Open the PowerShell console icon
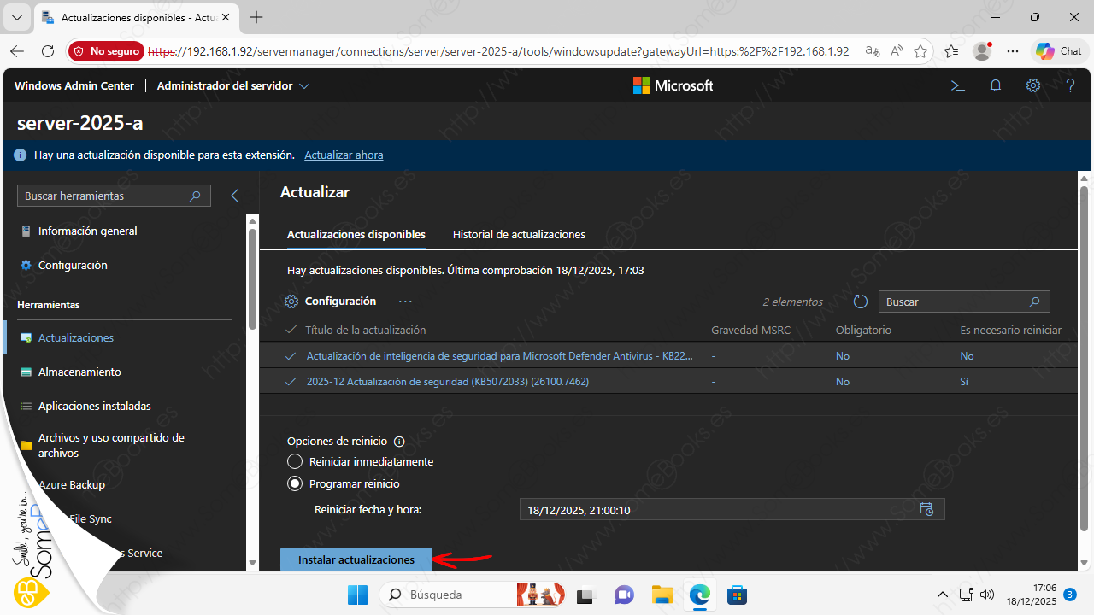The image size is (1094, 615). (958, 85)
